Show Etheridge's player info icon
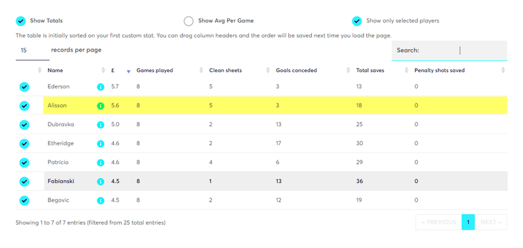 click(101, 144)
